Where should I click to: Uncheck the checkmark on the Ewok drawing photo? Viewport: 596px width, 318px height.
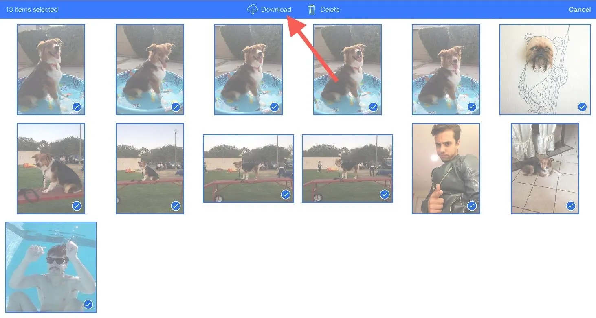click(x=582, y=107)
